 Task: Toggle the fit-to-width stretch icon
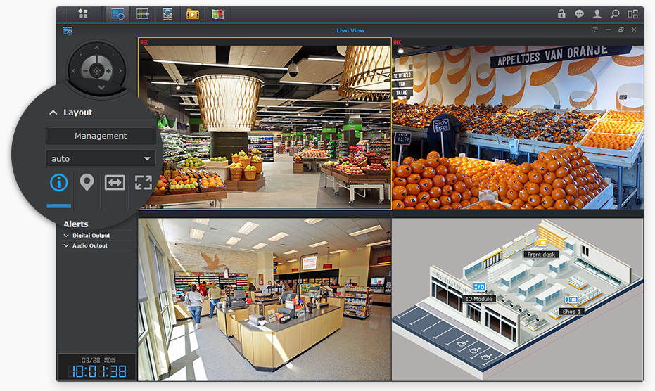pyautogui.click(x=115, y=183)
